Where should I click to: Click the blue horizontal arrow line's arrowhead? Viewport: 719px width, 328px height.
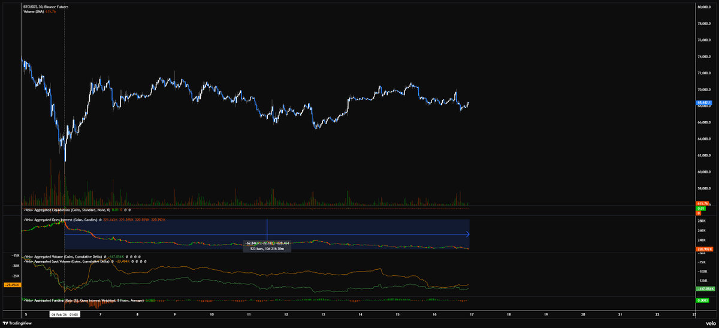click(467, 234)
